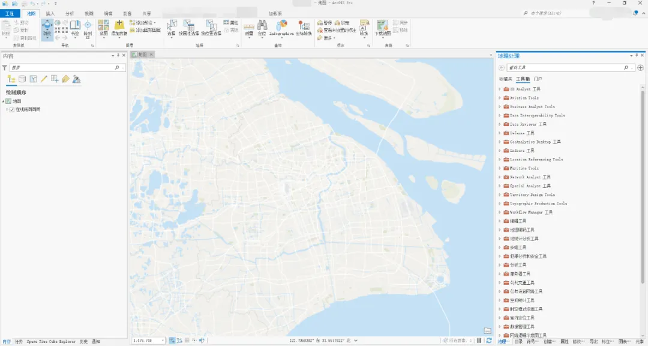Switch Contents to List By Selection
Screen dimensions: 648x346
pyautogui.click(x=33, y=79)
